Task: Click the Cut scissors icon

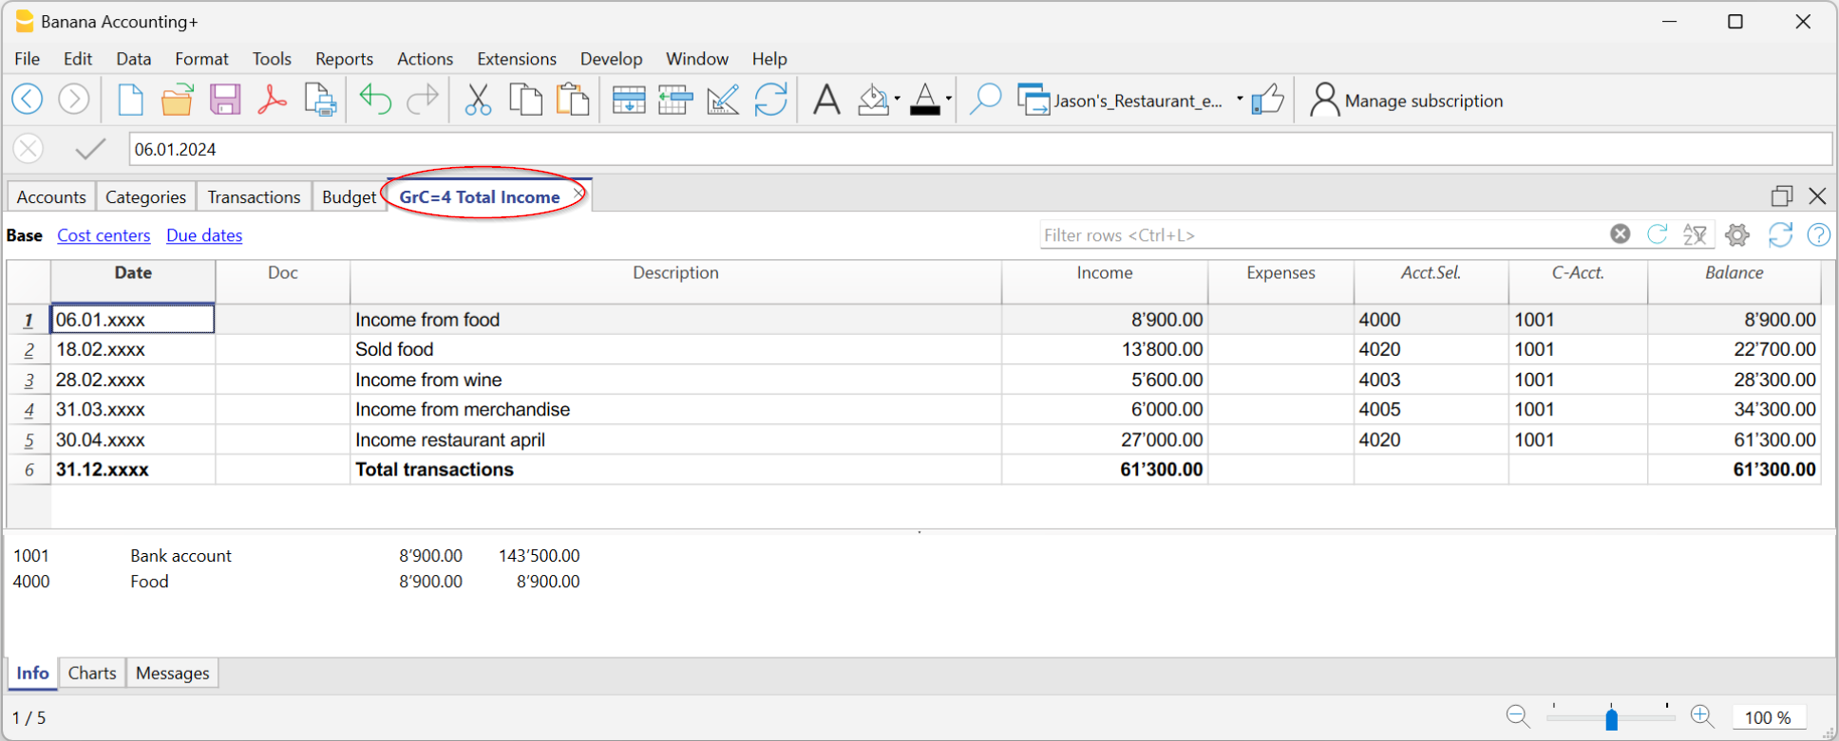Action: point(478,100)
